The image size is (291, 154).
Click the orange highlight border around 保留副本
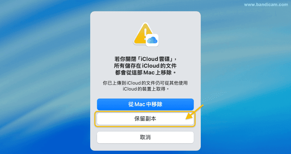click(x=145, y=112)
